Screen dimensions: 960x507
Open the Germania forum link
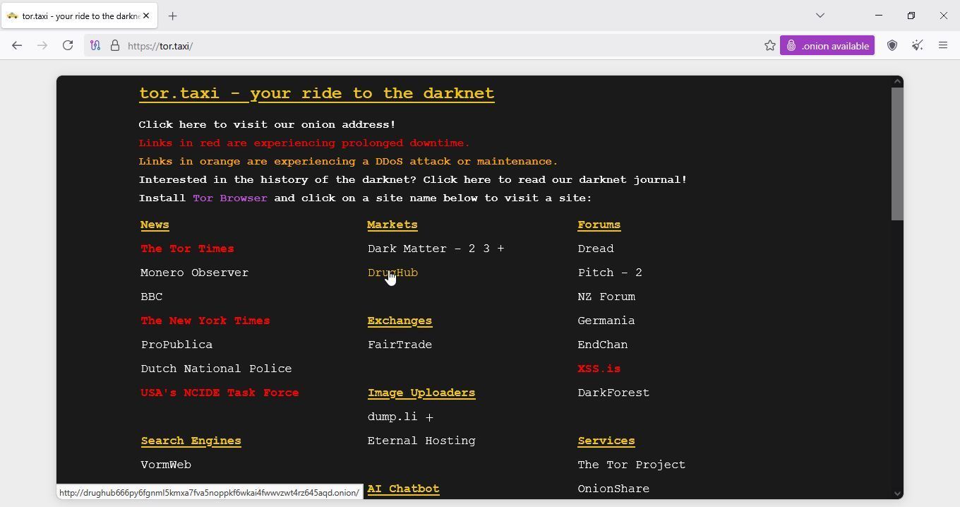(x=606, y=321)
